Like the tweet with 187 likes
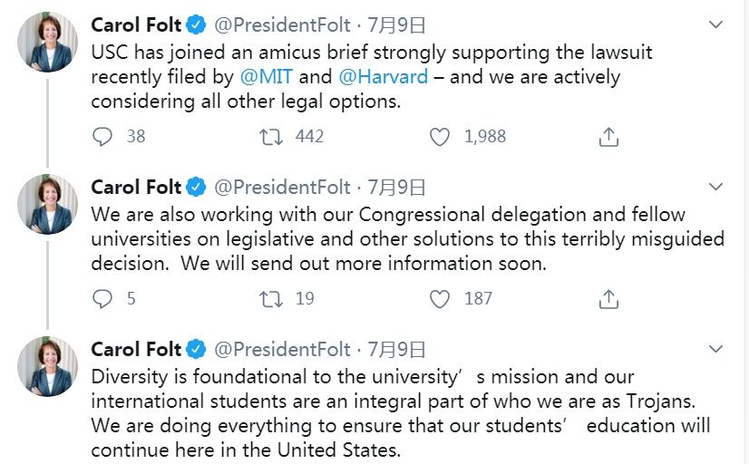 [x=440, y=298]
